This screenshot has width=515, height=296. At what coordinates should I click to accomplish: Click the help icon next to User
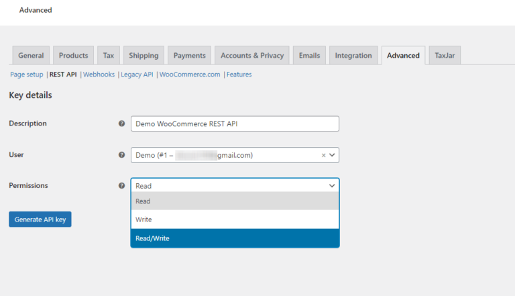(121, 155)
